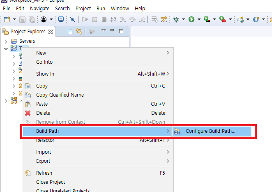Choose Copy in the context menu
272x192 pixels.
coord(98,86)
